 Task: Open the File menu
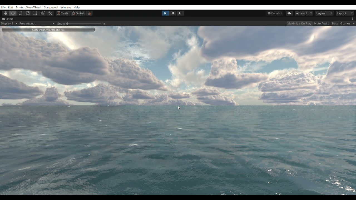pos(3,7)
